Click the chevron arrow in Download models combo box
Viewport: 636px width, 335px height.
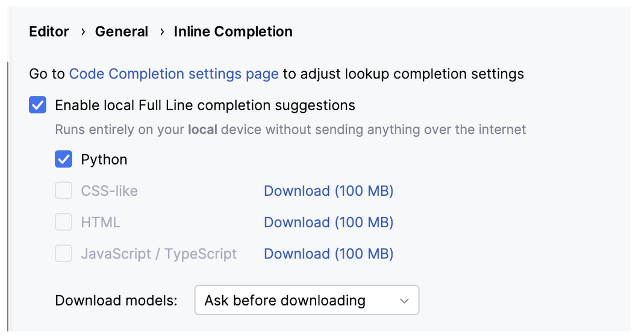tap(405, 300)
